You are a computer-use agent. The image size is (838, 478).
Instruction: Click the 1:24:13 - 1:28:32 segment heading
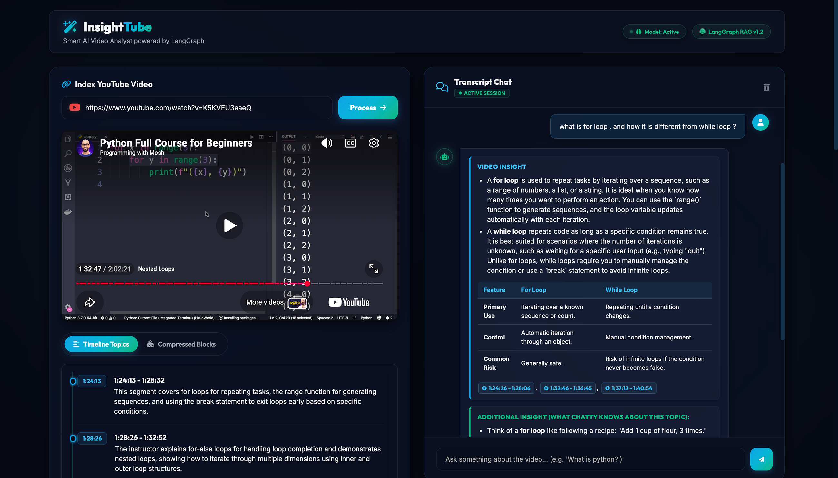pyautogui.click(x=139, y=380)
